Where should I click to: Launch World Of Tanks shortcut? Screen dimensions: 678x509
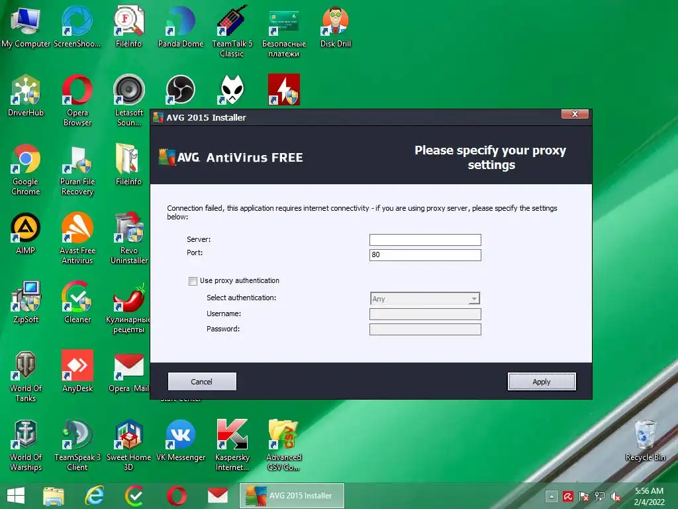coord(26,376)
